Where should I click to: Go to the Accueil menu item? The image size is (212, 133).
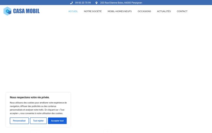coord(73,11)
